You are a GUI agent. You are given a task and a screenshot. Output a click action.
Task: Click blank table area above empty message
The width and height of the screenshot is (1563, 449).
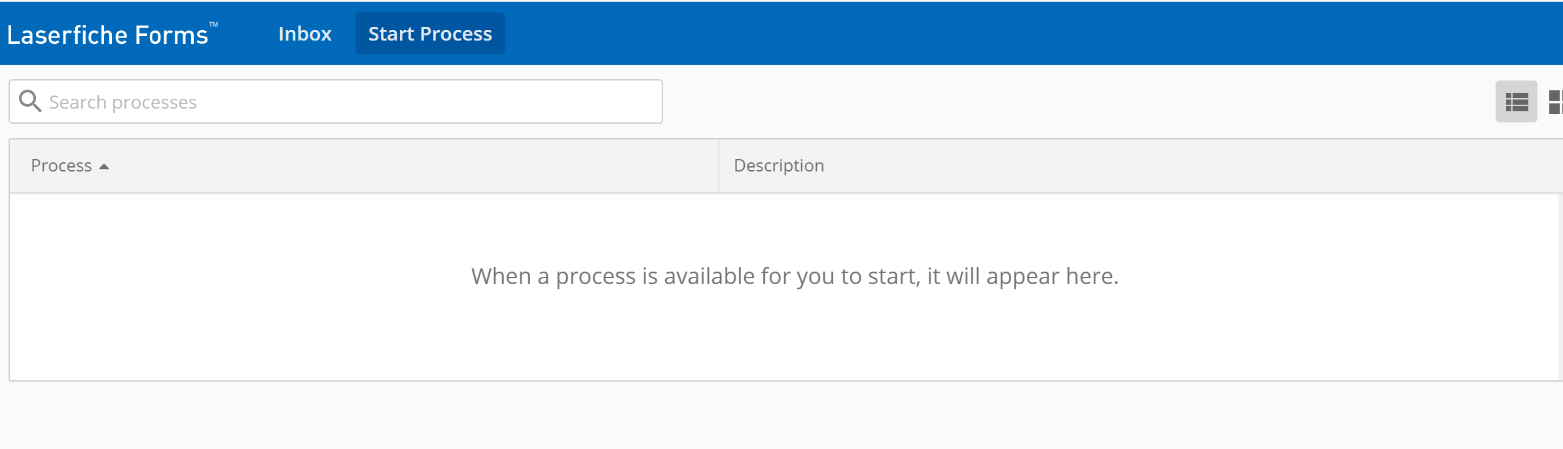(785, 226)
